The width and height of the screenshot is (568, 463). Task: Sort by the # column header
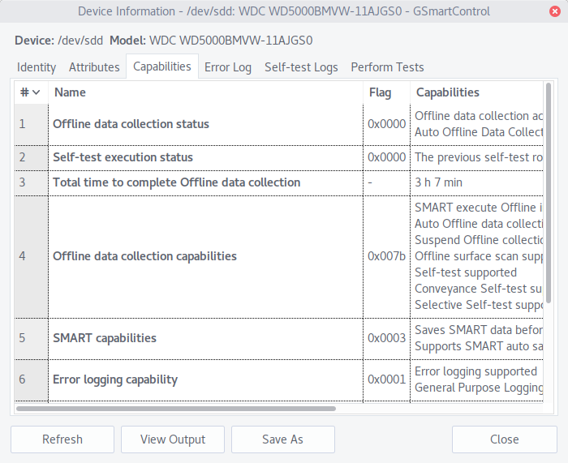point(31,92)
